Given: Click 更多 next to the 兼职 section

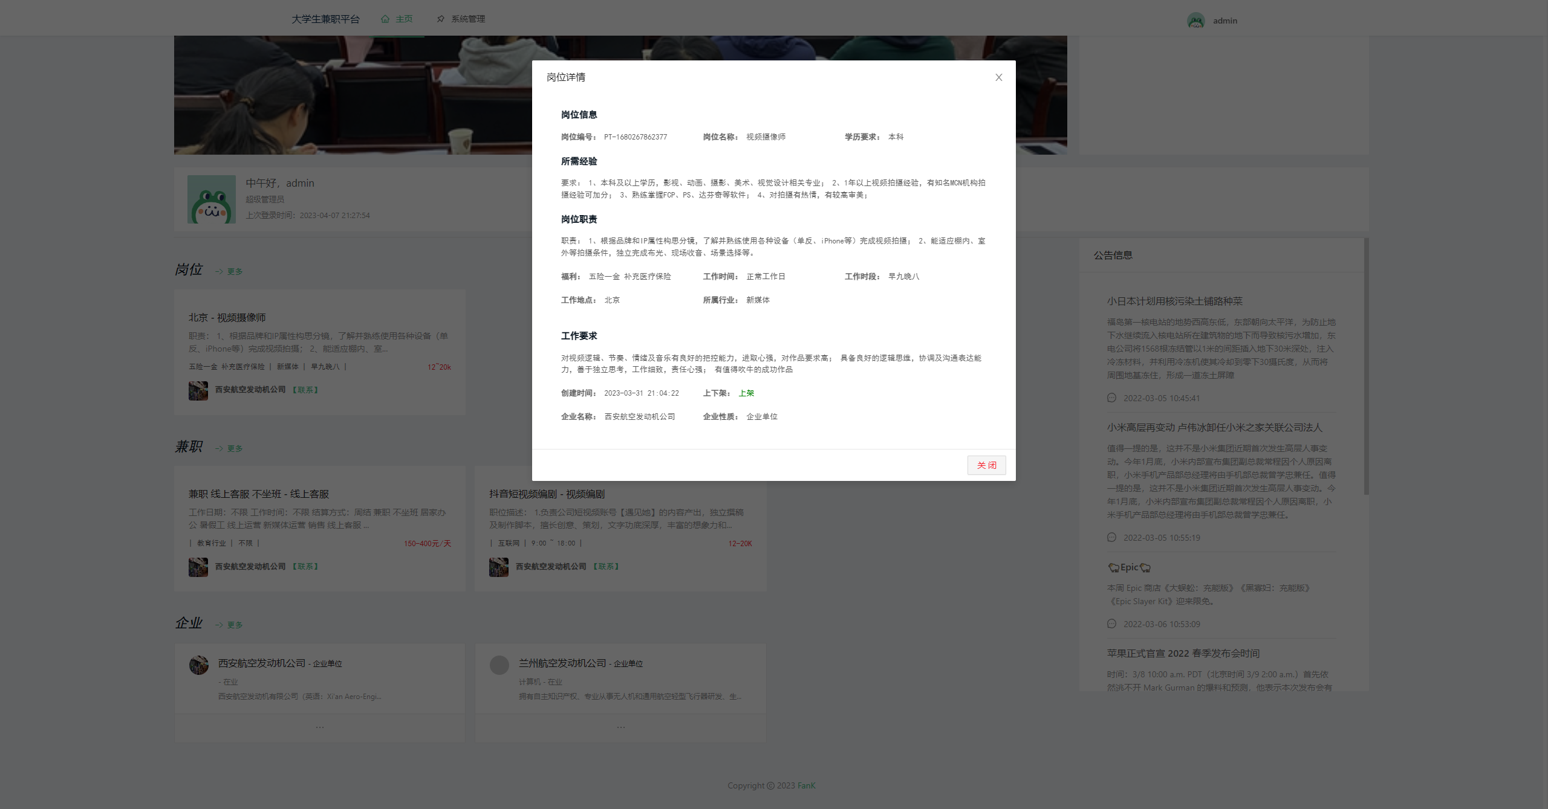Looking at the screenshot, I should (235, 448).
